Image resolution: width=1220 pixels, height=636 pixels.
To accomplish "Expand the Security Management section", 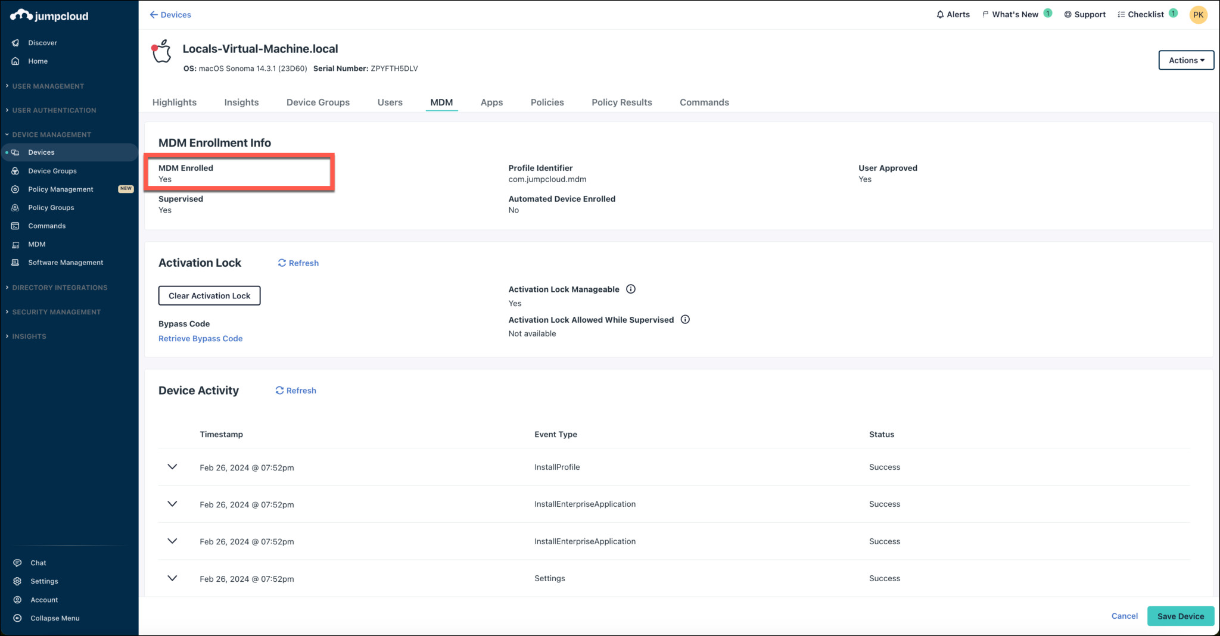I will 56,311.
